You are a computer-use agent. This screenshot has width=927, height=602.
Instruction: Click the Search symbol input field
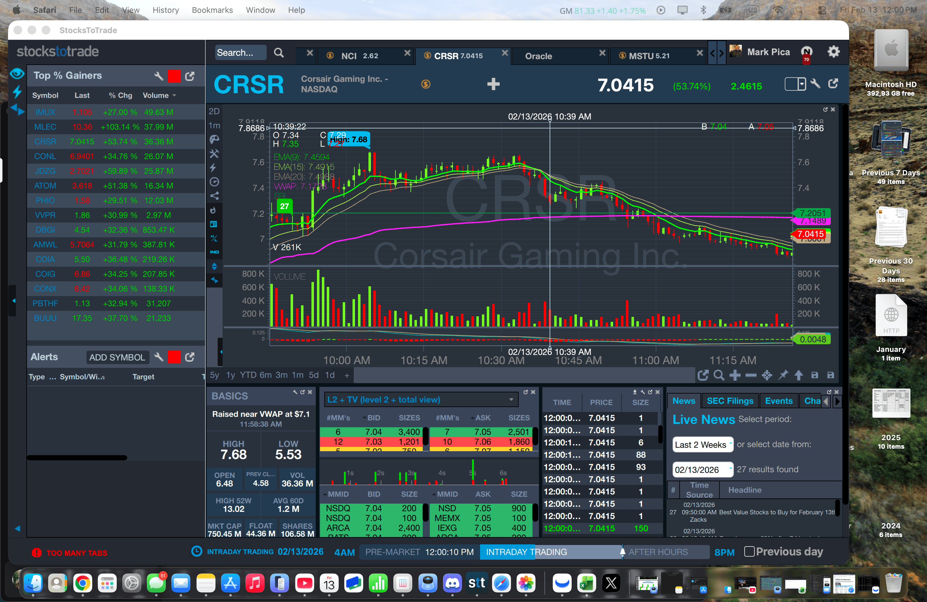coord(240,53)
